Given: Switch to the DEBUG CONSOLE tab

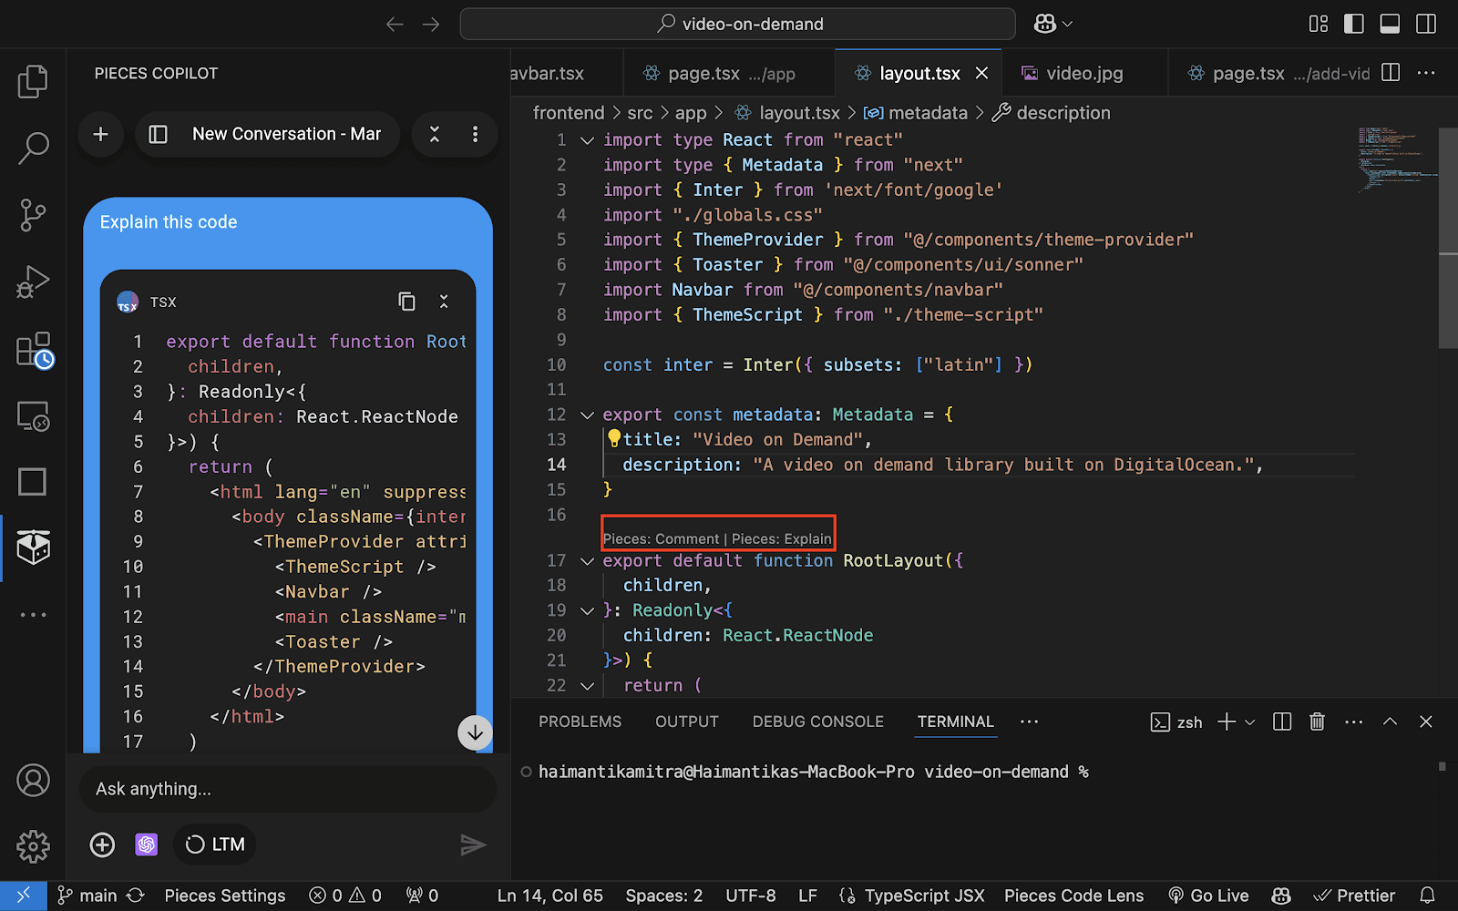Looking at the screenshot, I should tap(818, 722).
